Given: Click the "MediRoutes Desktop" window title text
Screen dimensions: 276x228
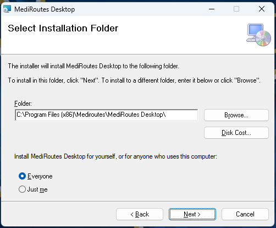Looking at the screenshot, I should tap(45, 9).
